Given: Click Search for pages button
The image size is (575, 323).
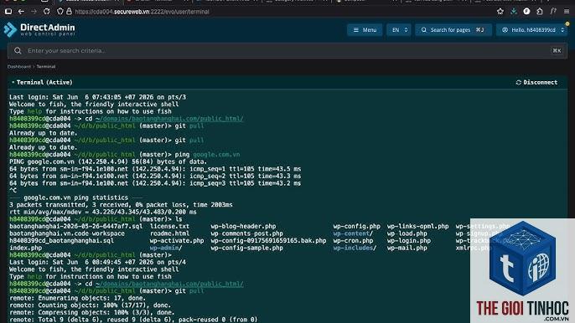Looking at the screenshot, I should pyautogui.click(x=453, y=30).
